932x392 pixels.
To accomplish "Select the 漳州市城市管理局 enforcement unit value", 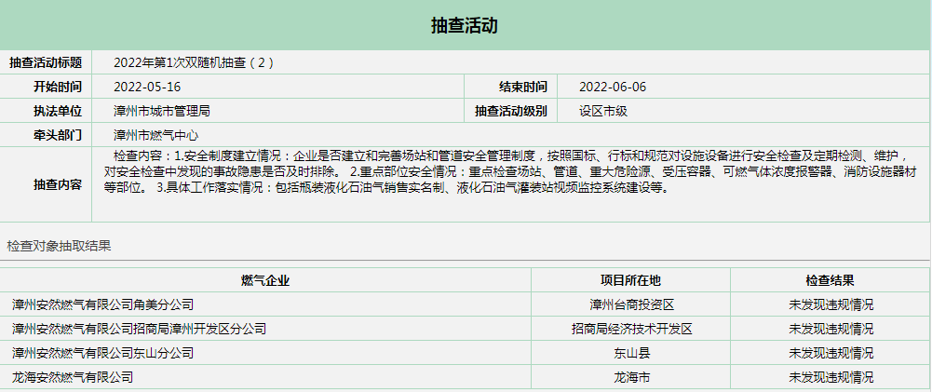I will pyautogui.click(x=161, y=111).
